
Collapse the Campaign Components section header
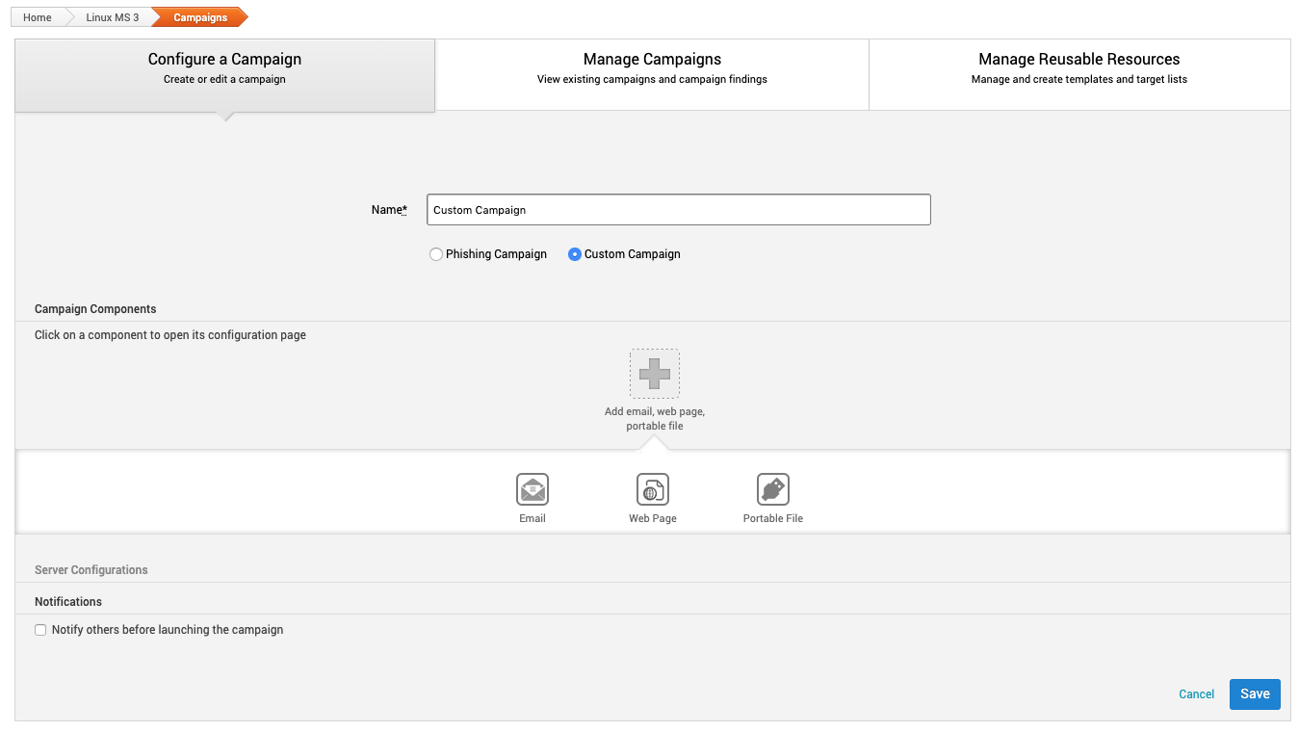click(95, 309)
